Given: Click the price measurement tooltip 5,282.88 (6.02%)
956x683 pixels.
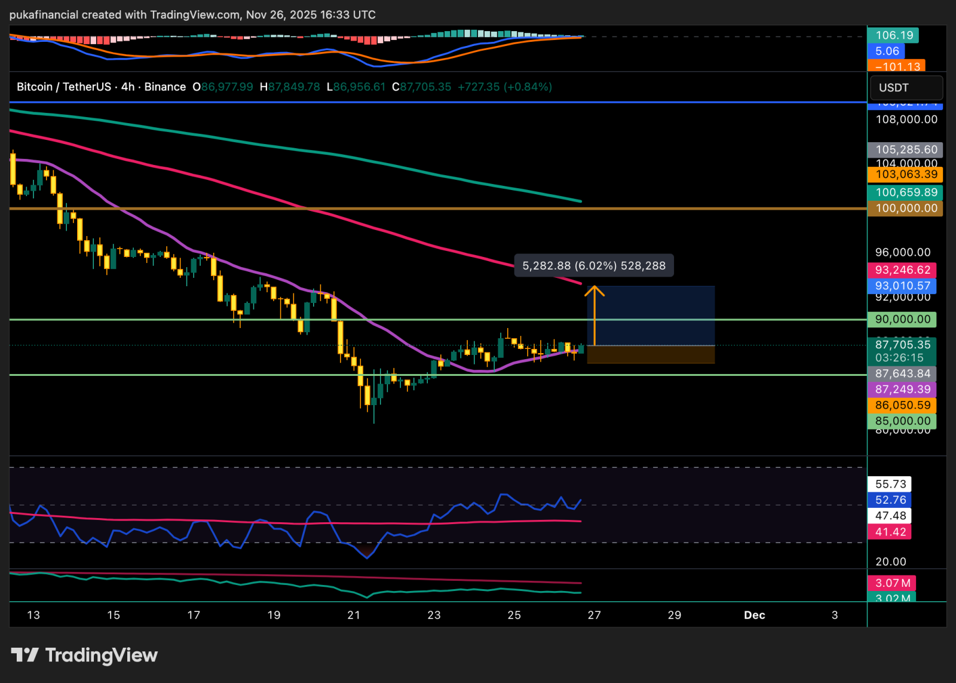Looking at the screenshot, I should coord(593,266).
